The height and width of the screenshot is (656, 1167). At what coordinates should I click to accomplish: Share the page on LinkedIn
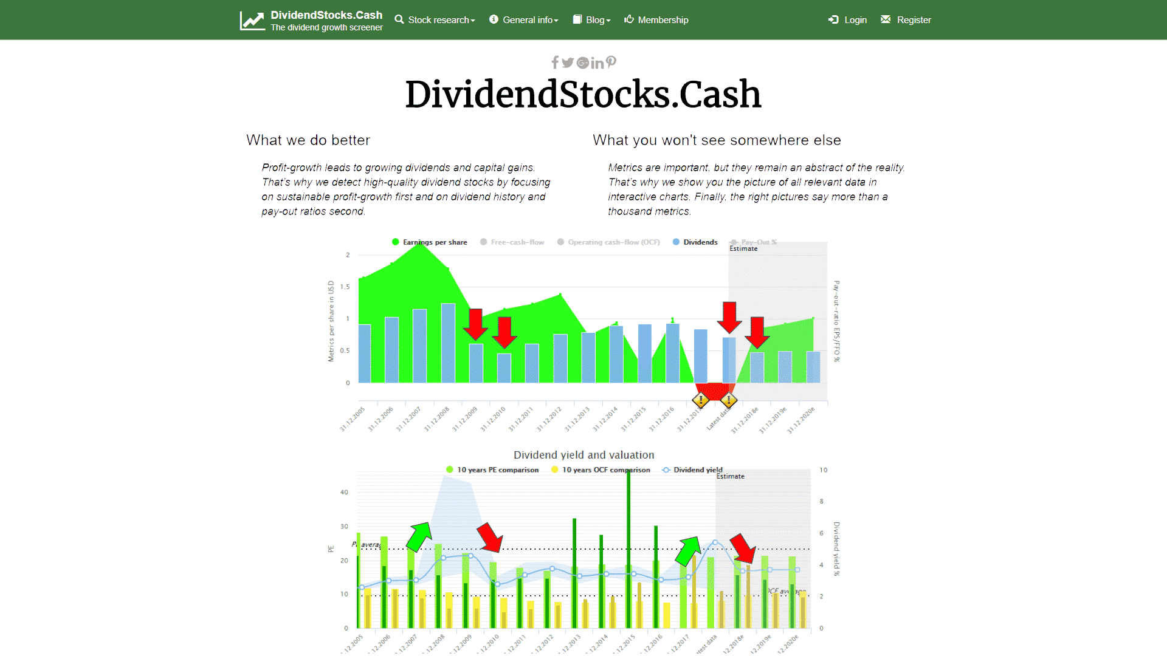coord(597,63)
